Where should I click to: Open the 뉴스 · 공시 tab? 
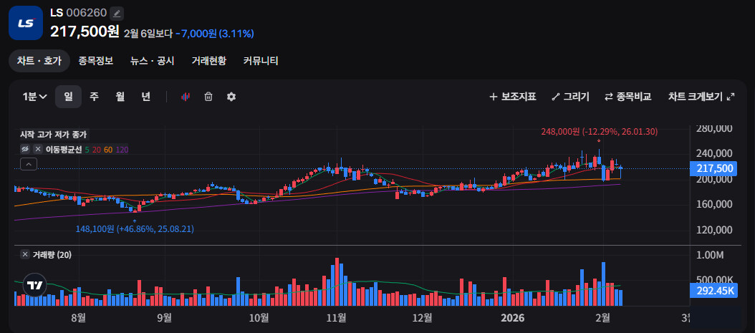tap(152, 61)
